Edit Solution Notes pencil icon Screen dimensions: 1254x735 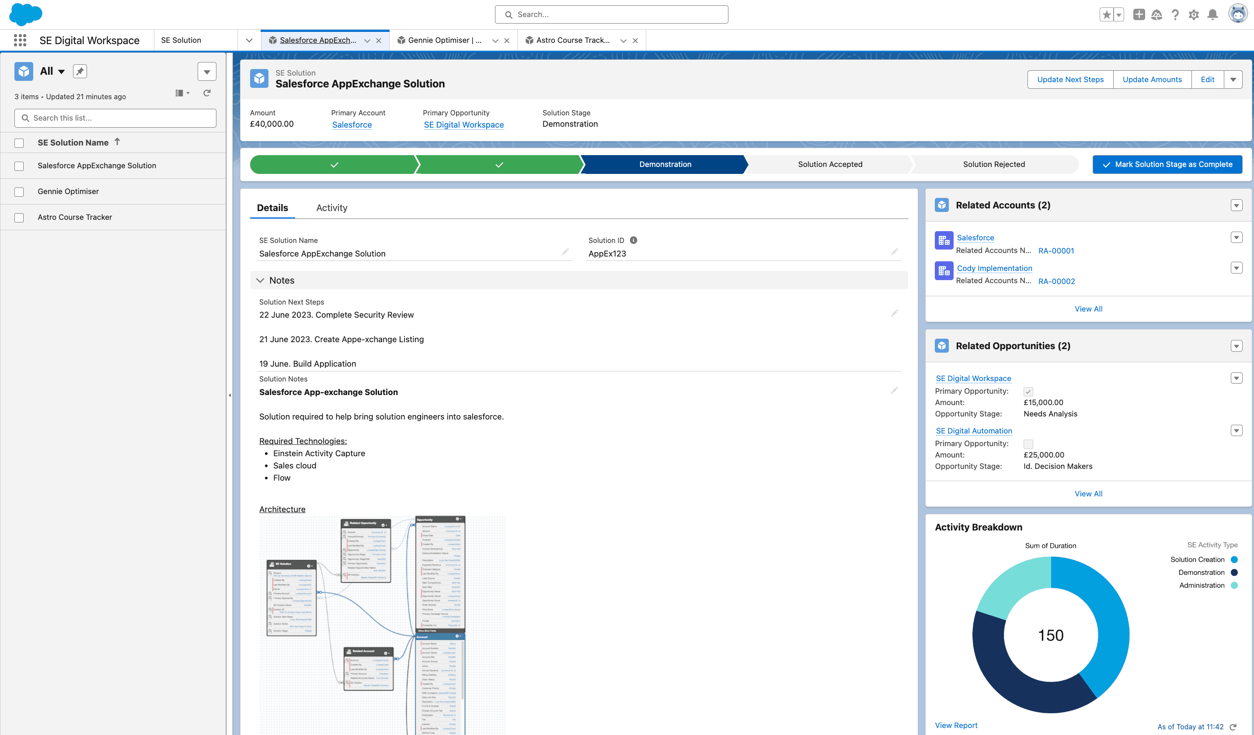pyautogui.click(x=894, y=390)
